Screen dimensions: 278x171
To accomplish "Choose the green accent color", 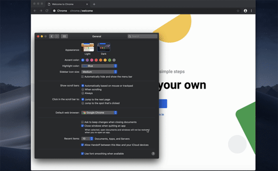I will 109,60.
